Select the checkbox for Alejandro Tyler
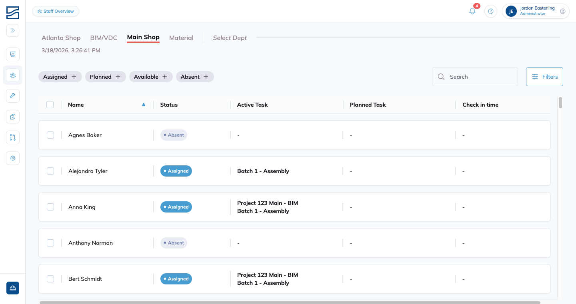The image size is (576, 304). click(x=50, y=171)
